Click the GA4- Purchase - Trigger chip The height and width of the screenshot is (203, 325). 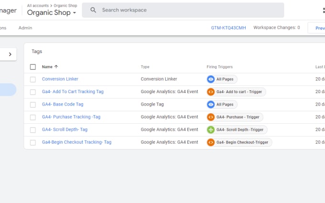pos(235,117)
